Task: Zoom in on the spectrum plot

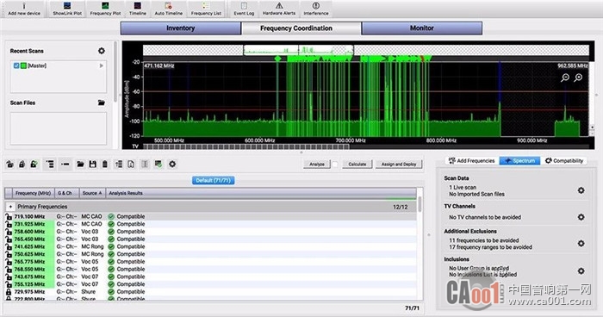Action: point(578,78)
